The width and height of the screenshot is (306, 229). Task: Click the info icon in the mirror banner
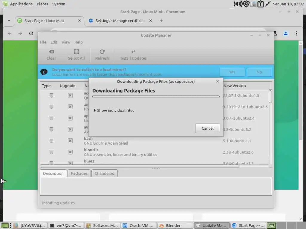44,72
